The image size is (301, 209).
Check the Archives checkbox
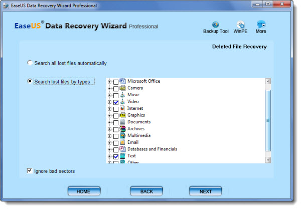click(x=116, y=129)
